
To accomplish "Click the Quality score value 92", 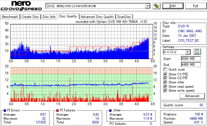I will [x=201, y=105].
